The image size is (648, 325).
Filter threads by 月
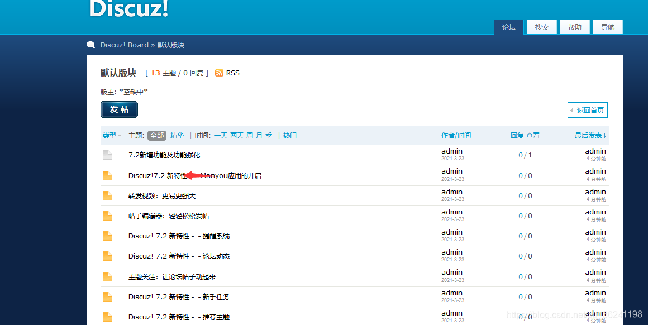click(259, 136)
